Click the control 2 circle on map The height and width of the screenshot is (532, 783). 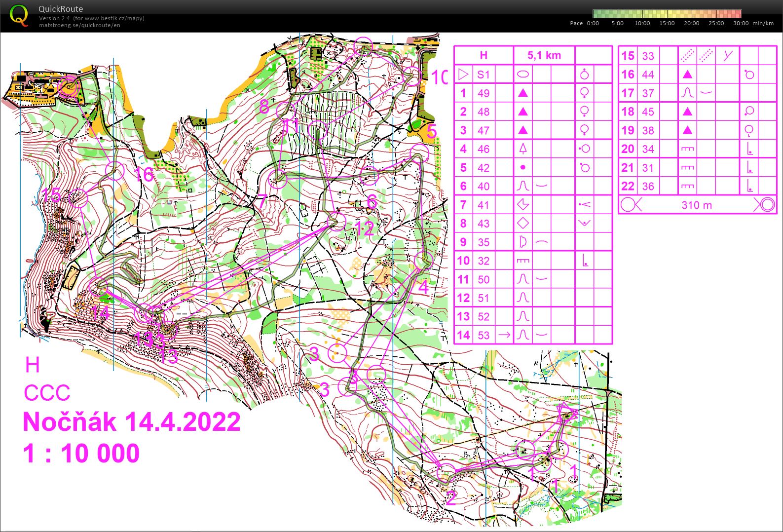coord(447,473)
